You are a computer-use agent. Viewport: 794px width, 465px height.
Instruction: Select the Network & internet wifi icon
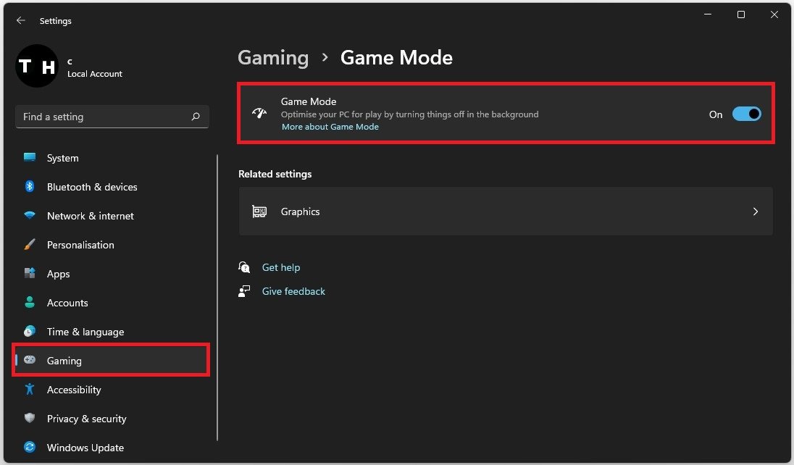tap(30, 216)
